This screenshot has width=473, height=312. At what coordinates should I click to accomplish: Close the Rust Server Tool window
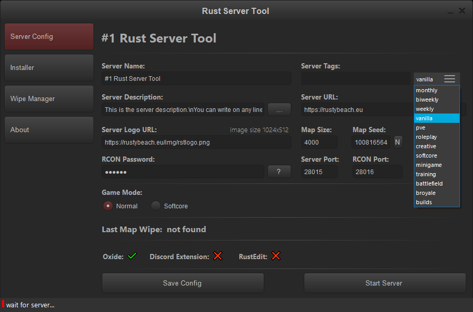pos(462,11)
